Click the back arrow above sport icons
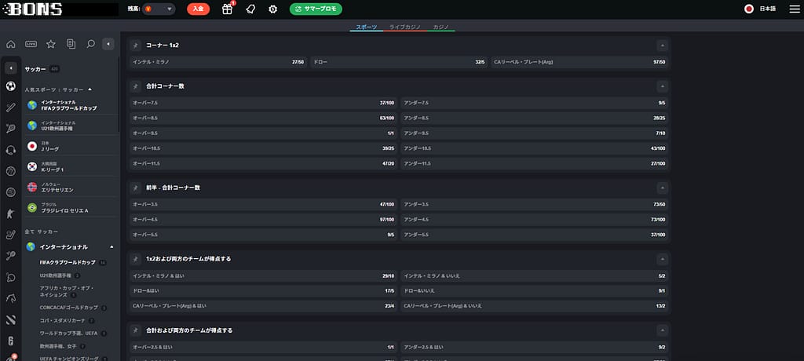 tap(11, 68)
